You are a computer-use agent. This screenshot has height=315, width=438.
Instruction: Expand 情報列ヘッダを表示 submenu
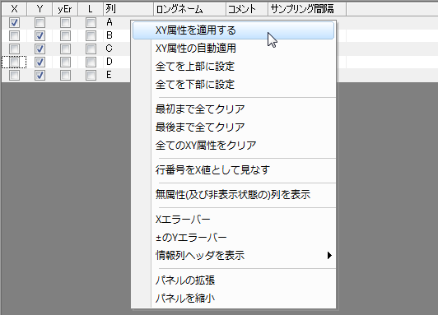233,255
